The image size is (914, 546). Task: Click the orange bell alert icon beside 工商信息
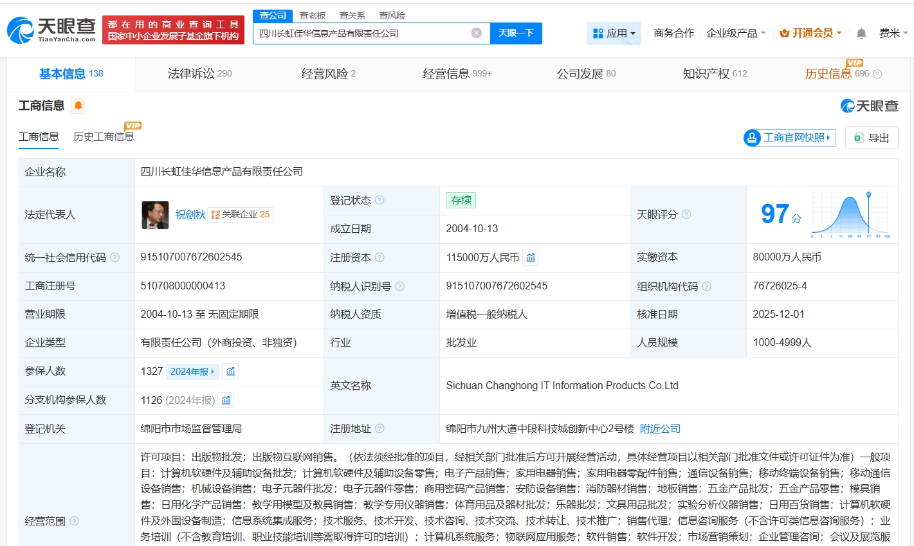click(x=78, y=105)
